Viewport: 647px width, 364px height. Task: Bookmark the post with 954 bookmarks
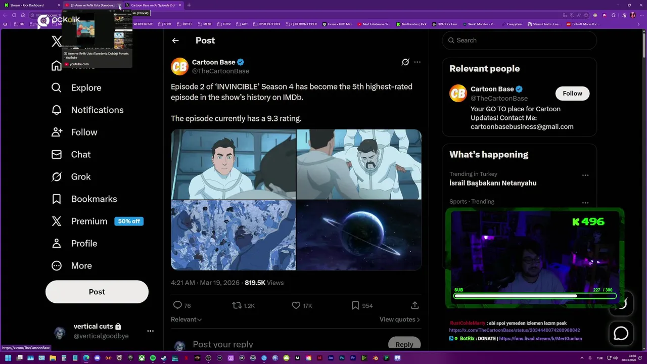click(x=362, y=305)
